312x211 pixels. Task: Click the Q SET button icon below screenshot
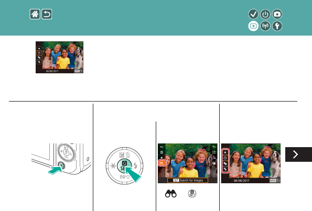(192, 194)
